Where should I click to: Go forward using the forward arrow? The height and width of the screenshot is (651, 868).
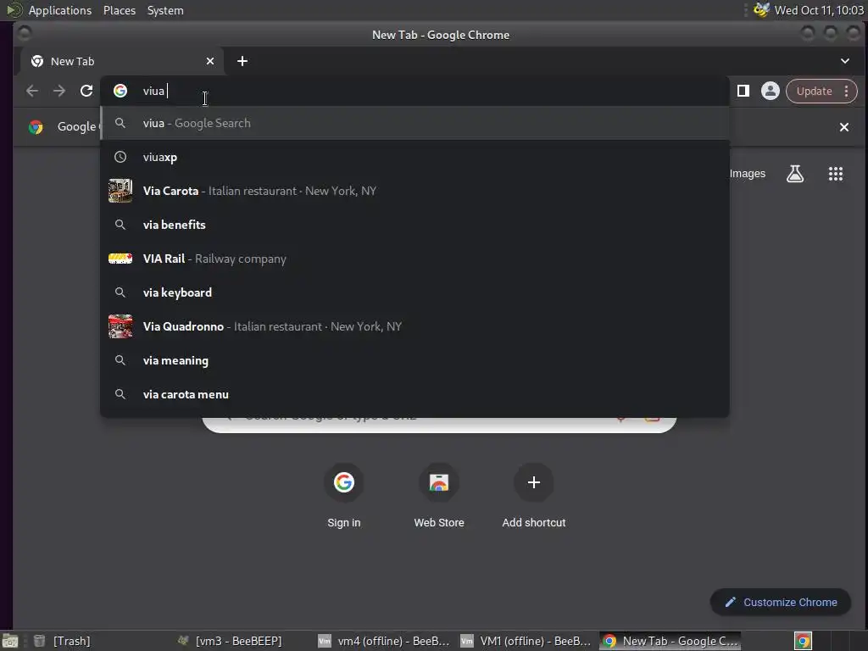tap(59, 91)
